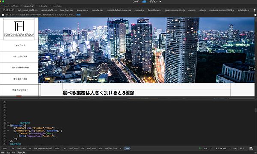Collapse the click handler at line 169
The width and height of the screenshot is (257, 154).
click(x=8, y=131)
